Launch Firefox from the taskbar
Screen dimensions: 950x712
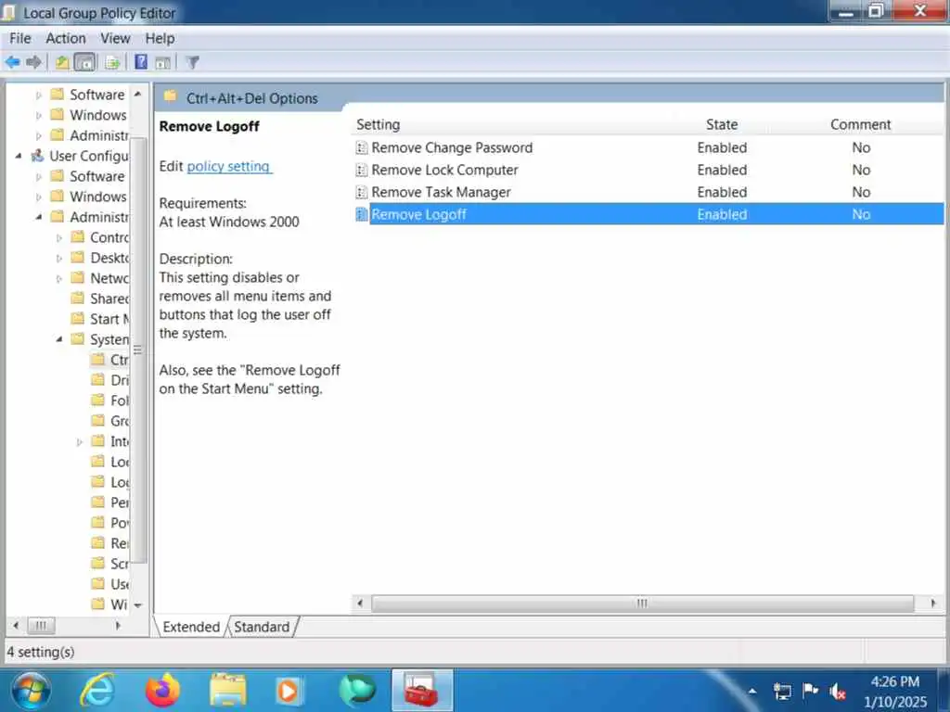coord(162,690)
